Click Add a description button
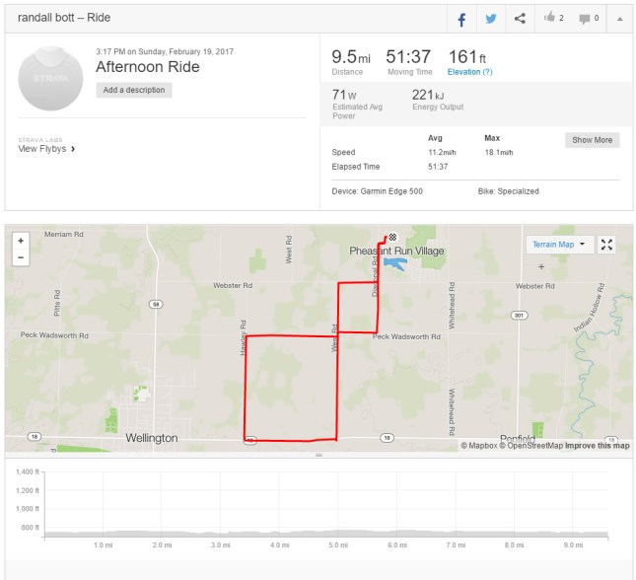This screenshot has width=636, height=580. 134,90
